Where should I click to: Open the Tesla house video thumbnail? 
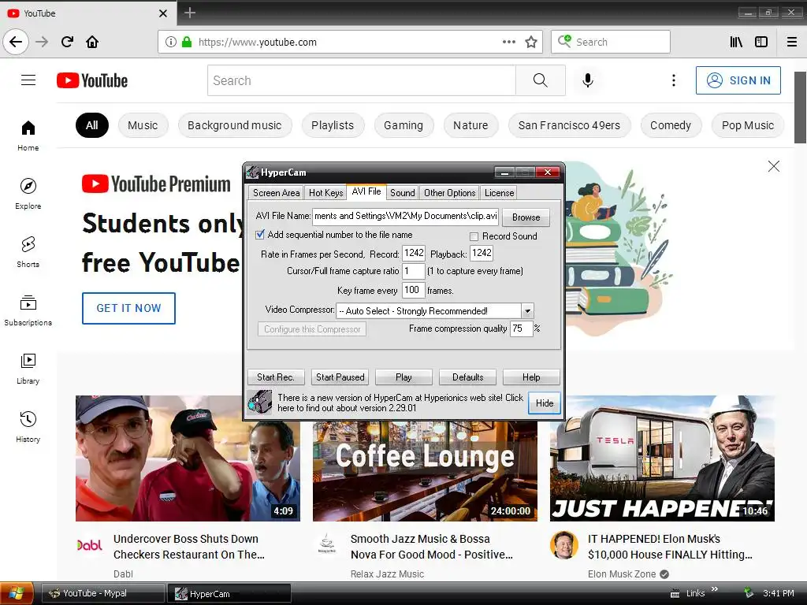(x=662, y=458)
